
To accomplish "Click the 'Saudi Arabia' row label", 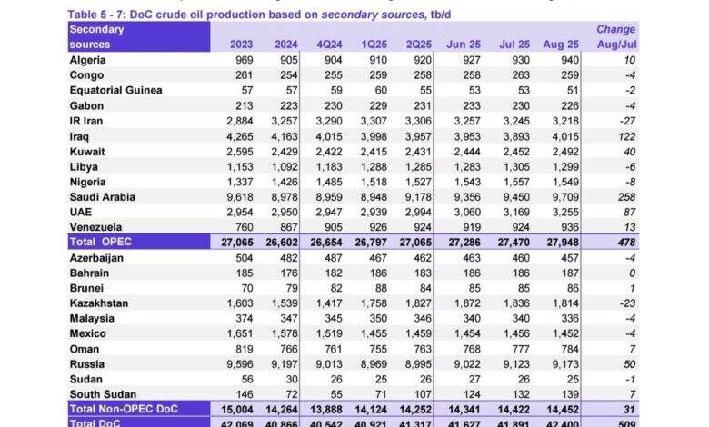I will click(103, 197).
